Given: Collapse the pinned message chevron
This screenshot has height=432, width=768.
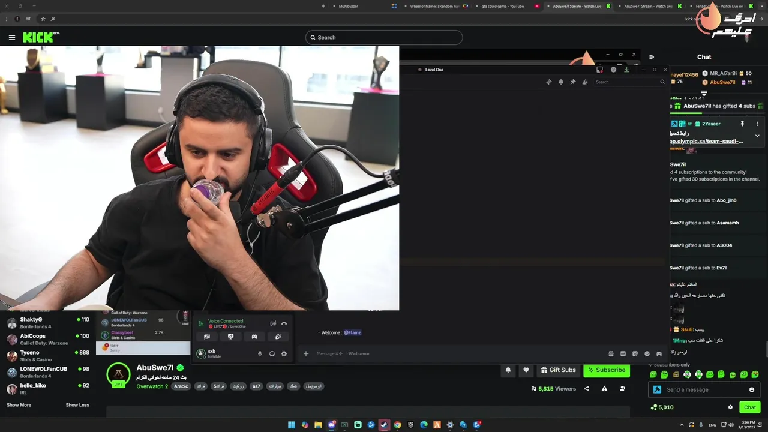Looking at the screenshot, I should click(757, 136).
